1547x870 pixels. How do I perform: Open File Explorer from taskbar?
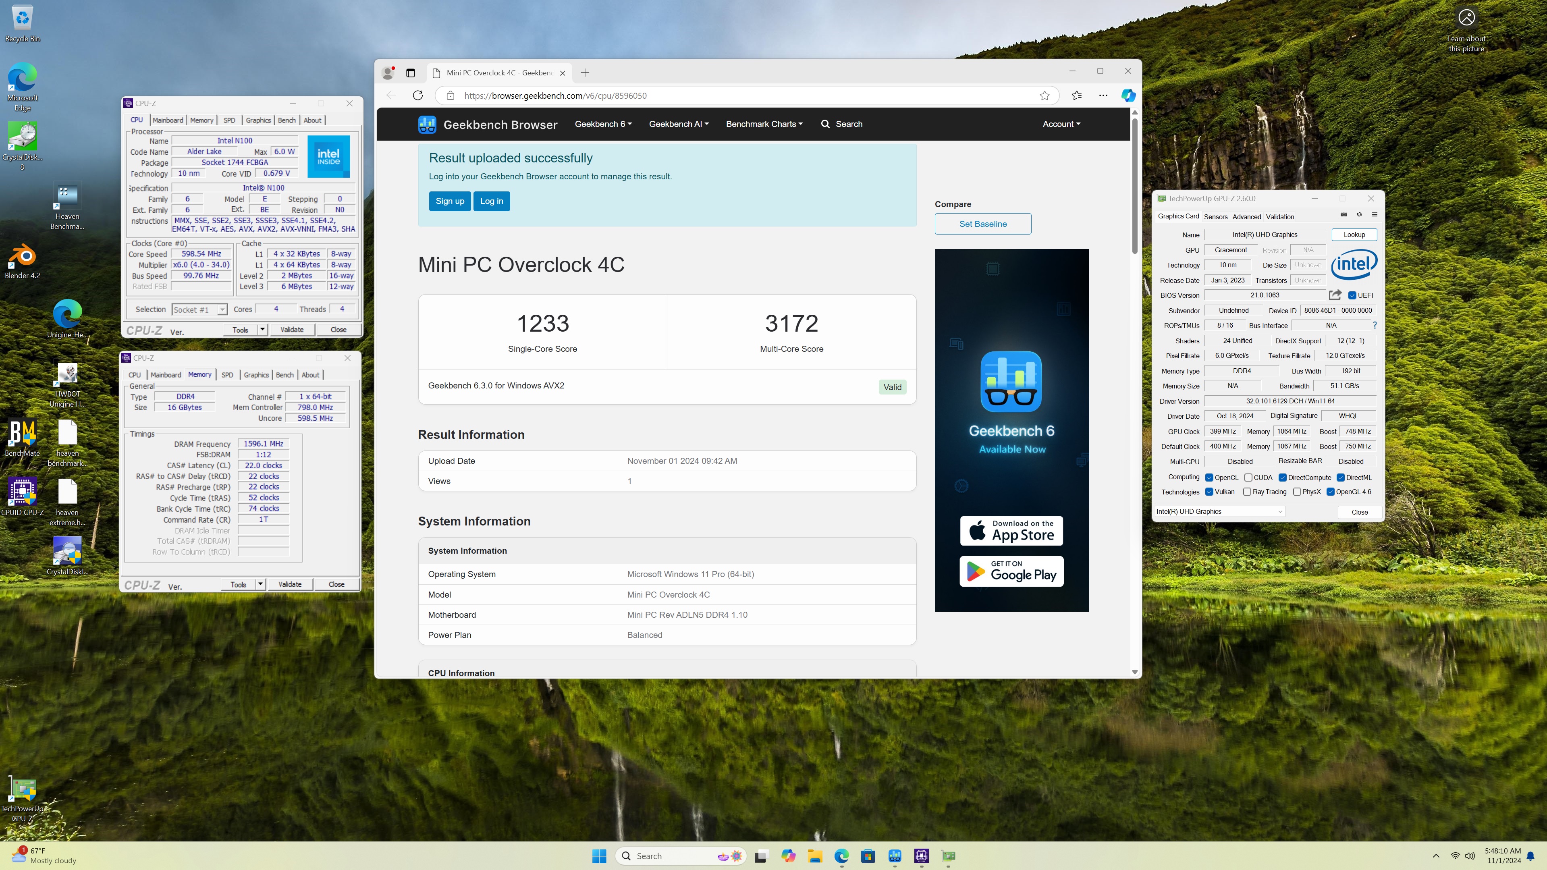click(815, 855)
